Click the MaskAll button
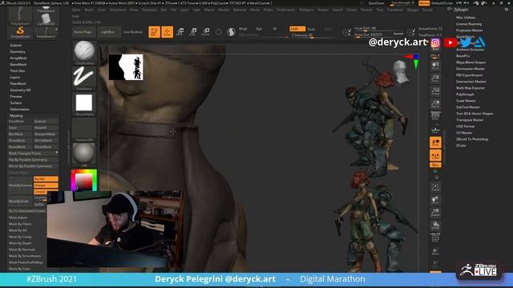Image resolution: width=513 pixels, height=288 pixels. pyautogui.click(x=46, y=128)
